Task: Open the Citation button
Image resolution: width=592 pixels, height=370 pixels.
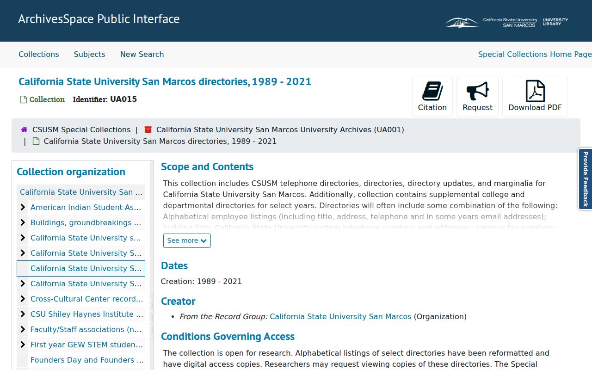Action: point(432,97)
